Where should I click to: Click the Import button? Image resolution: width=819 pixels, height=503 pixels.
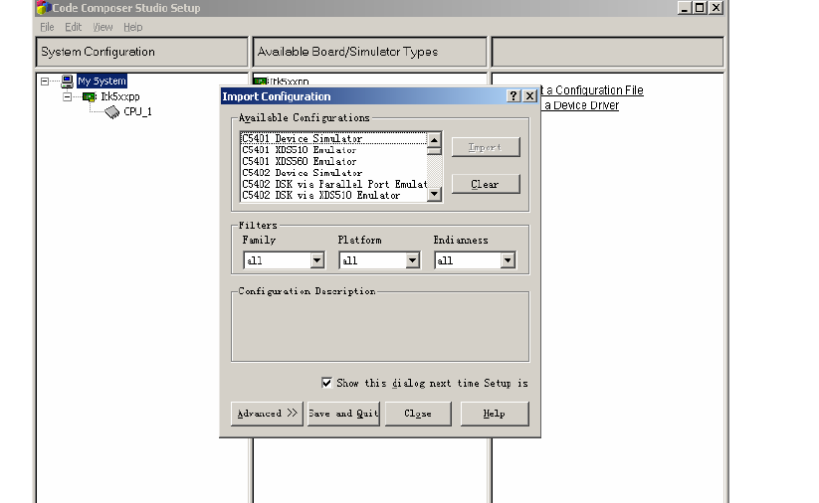pos(486,147)
